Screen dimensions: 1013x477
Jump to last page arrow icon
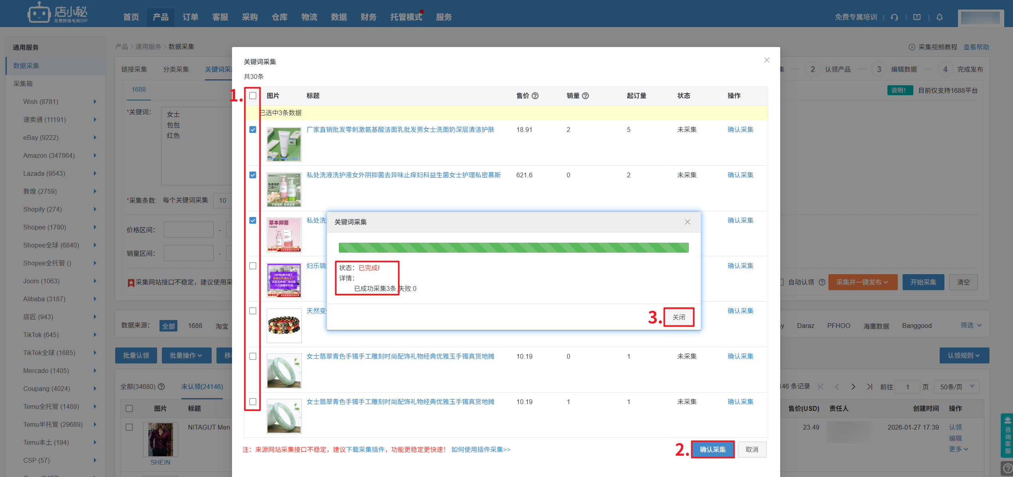click(x=869, y=387)
